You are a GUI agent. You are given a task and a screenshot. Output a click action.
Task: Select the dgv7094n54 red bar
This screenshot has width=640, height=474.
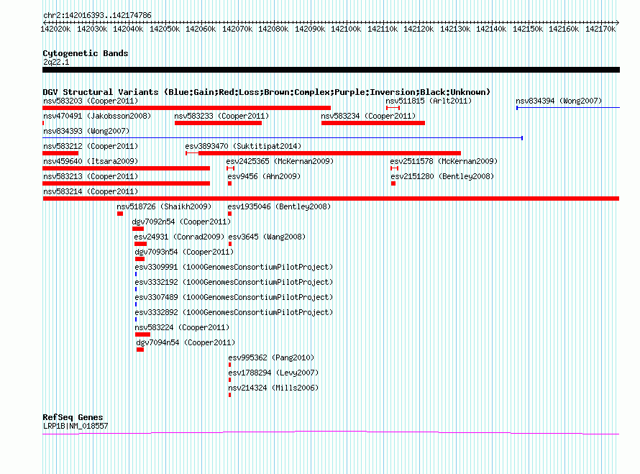click(140, 350)
